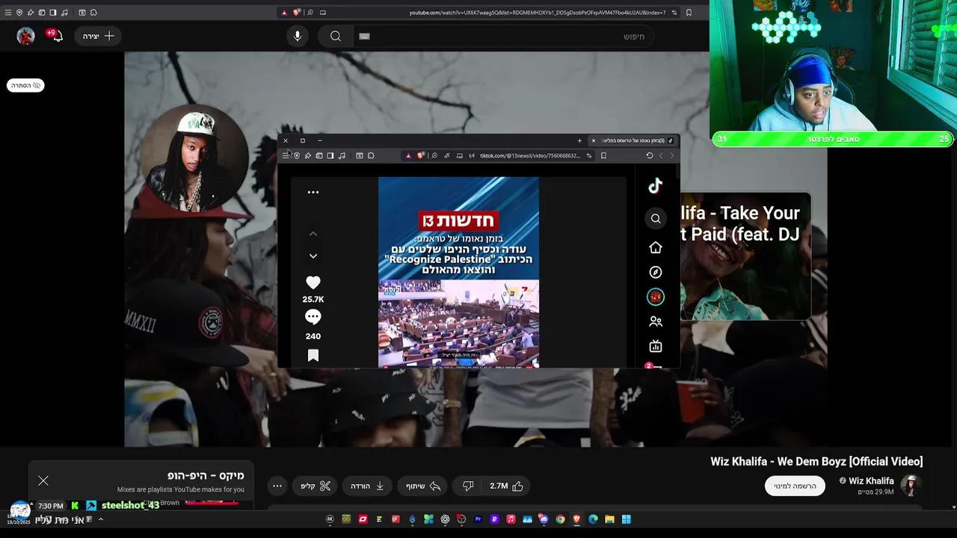Bookmark the YouTube page in address bar
The height and width of the screenshot is (538, 957).
click(x=689, y=12)
